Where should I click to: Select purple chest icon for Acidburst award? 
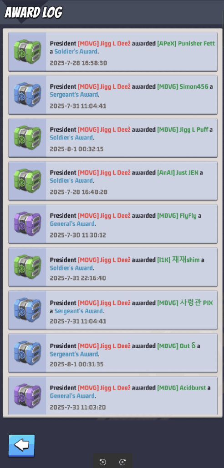(27, 395)
